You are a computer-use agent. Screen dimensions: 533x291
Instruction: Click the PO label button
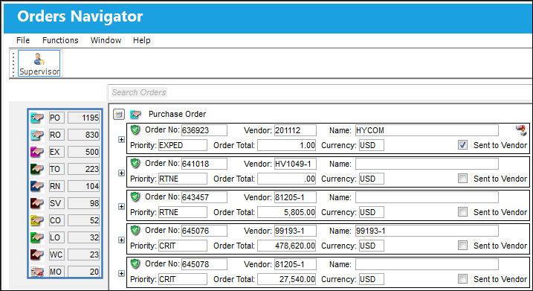coord(56,118)
